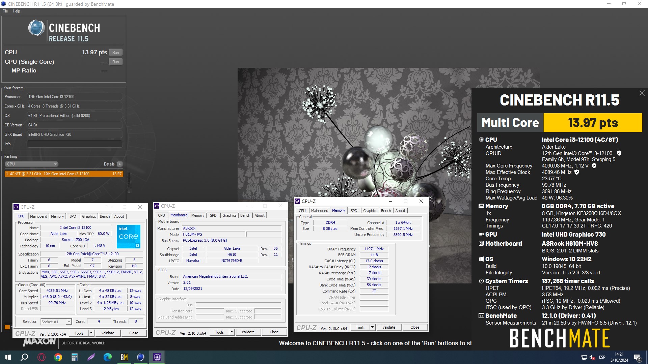Click the Uncore Frequency 3890.5 MHz value
Screen dimensions: 648x364
[x=403, y=235]
